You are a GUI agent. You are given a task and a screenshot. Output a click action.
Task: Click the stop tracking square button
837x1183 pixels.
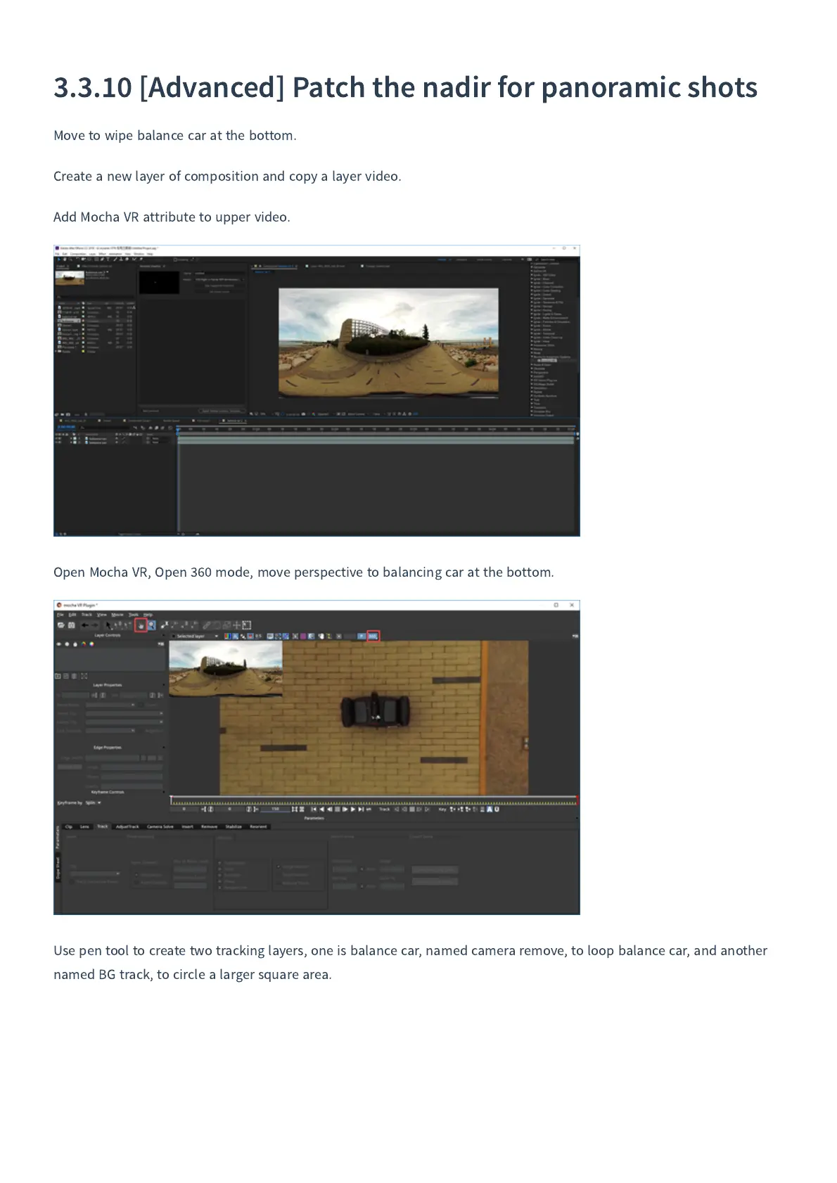pos(411,810)
